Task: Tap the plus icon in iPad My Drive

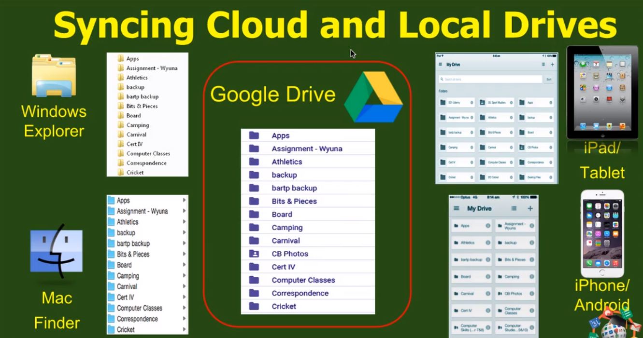Action: click(552, 64)
